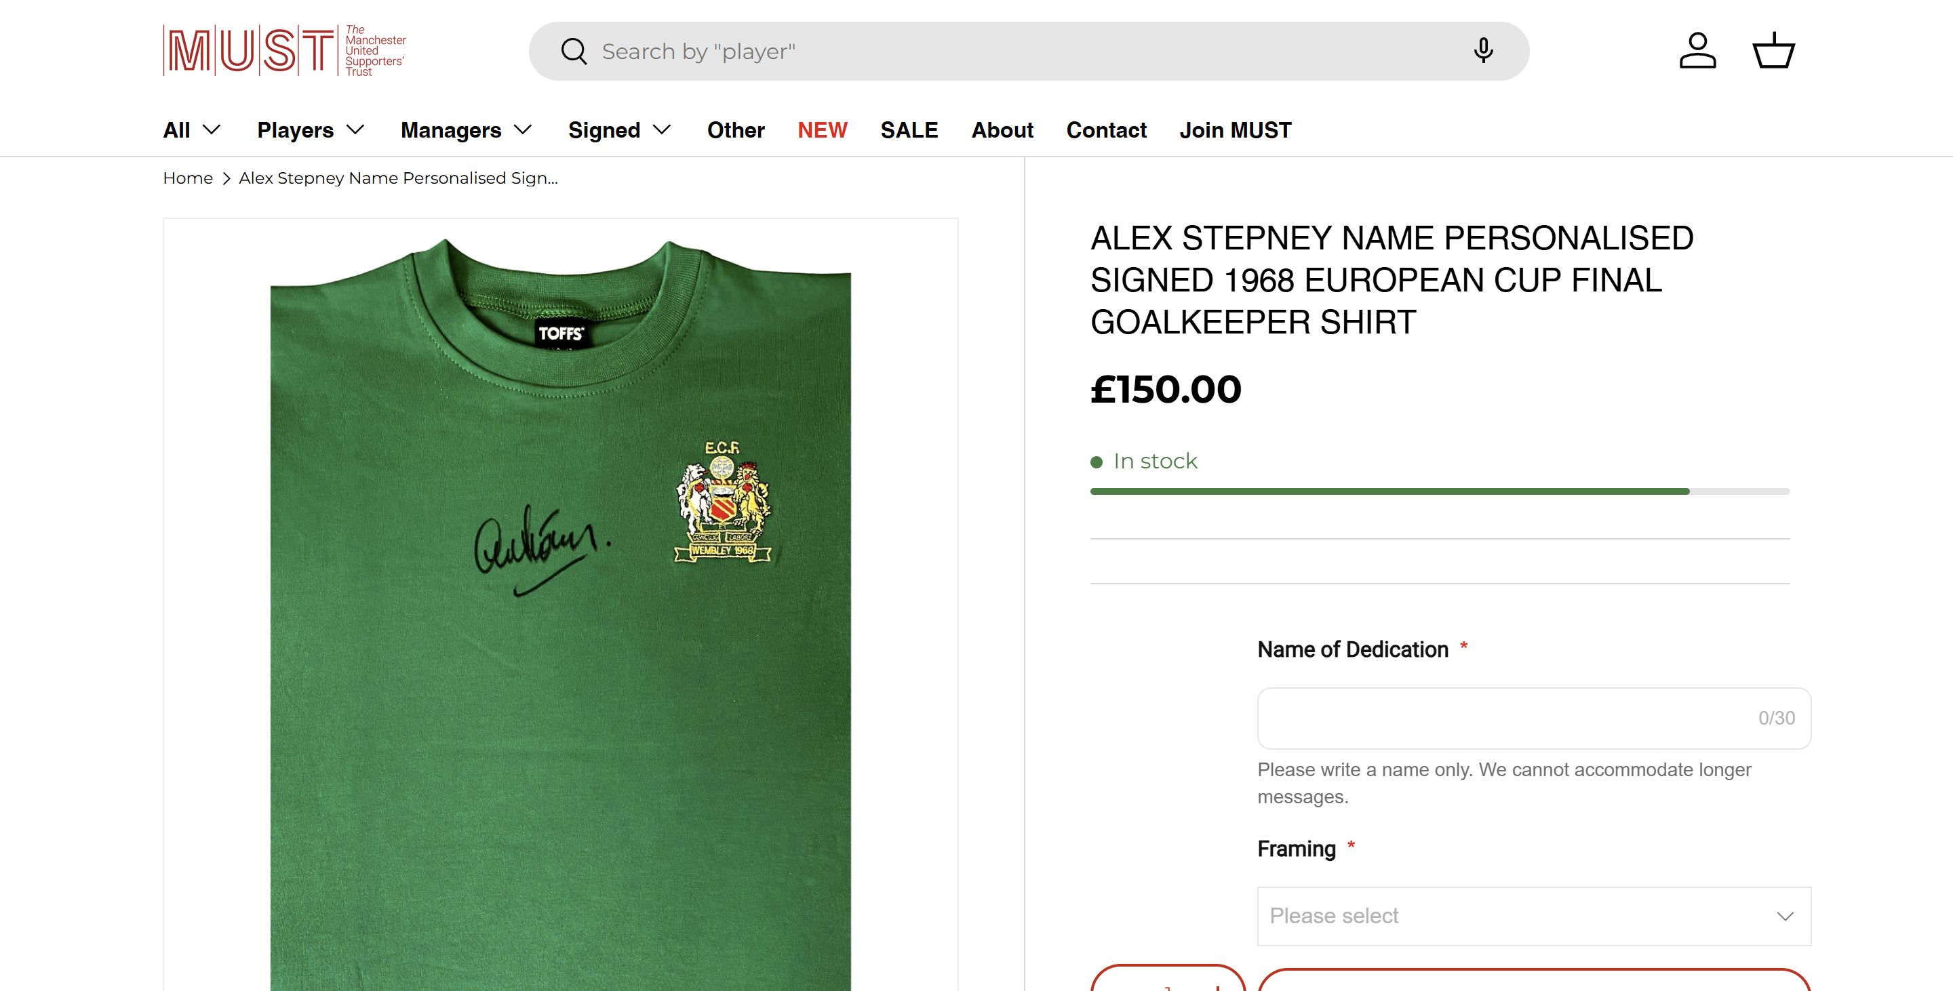Click the MUST logo in the header

pyautogui.click(x=284, y=51)
